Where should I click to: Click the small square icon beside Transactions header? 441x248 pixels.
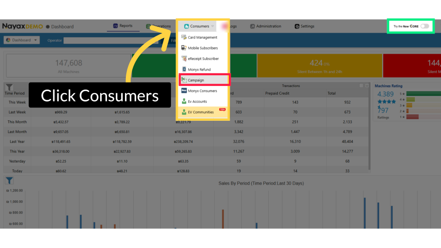coord(361,85)
